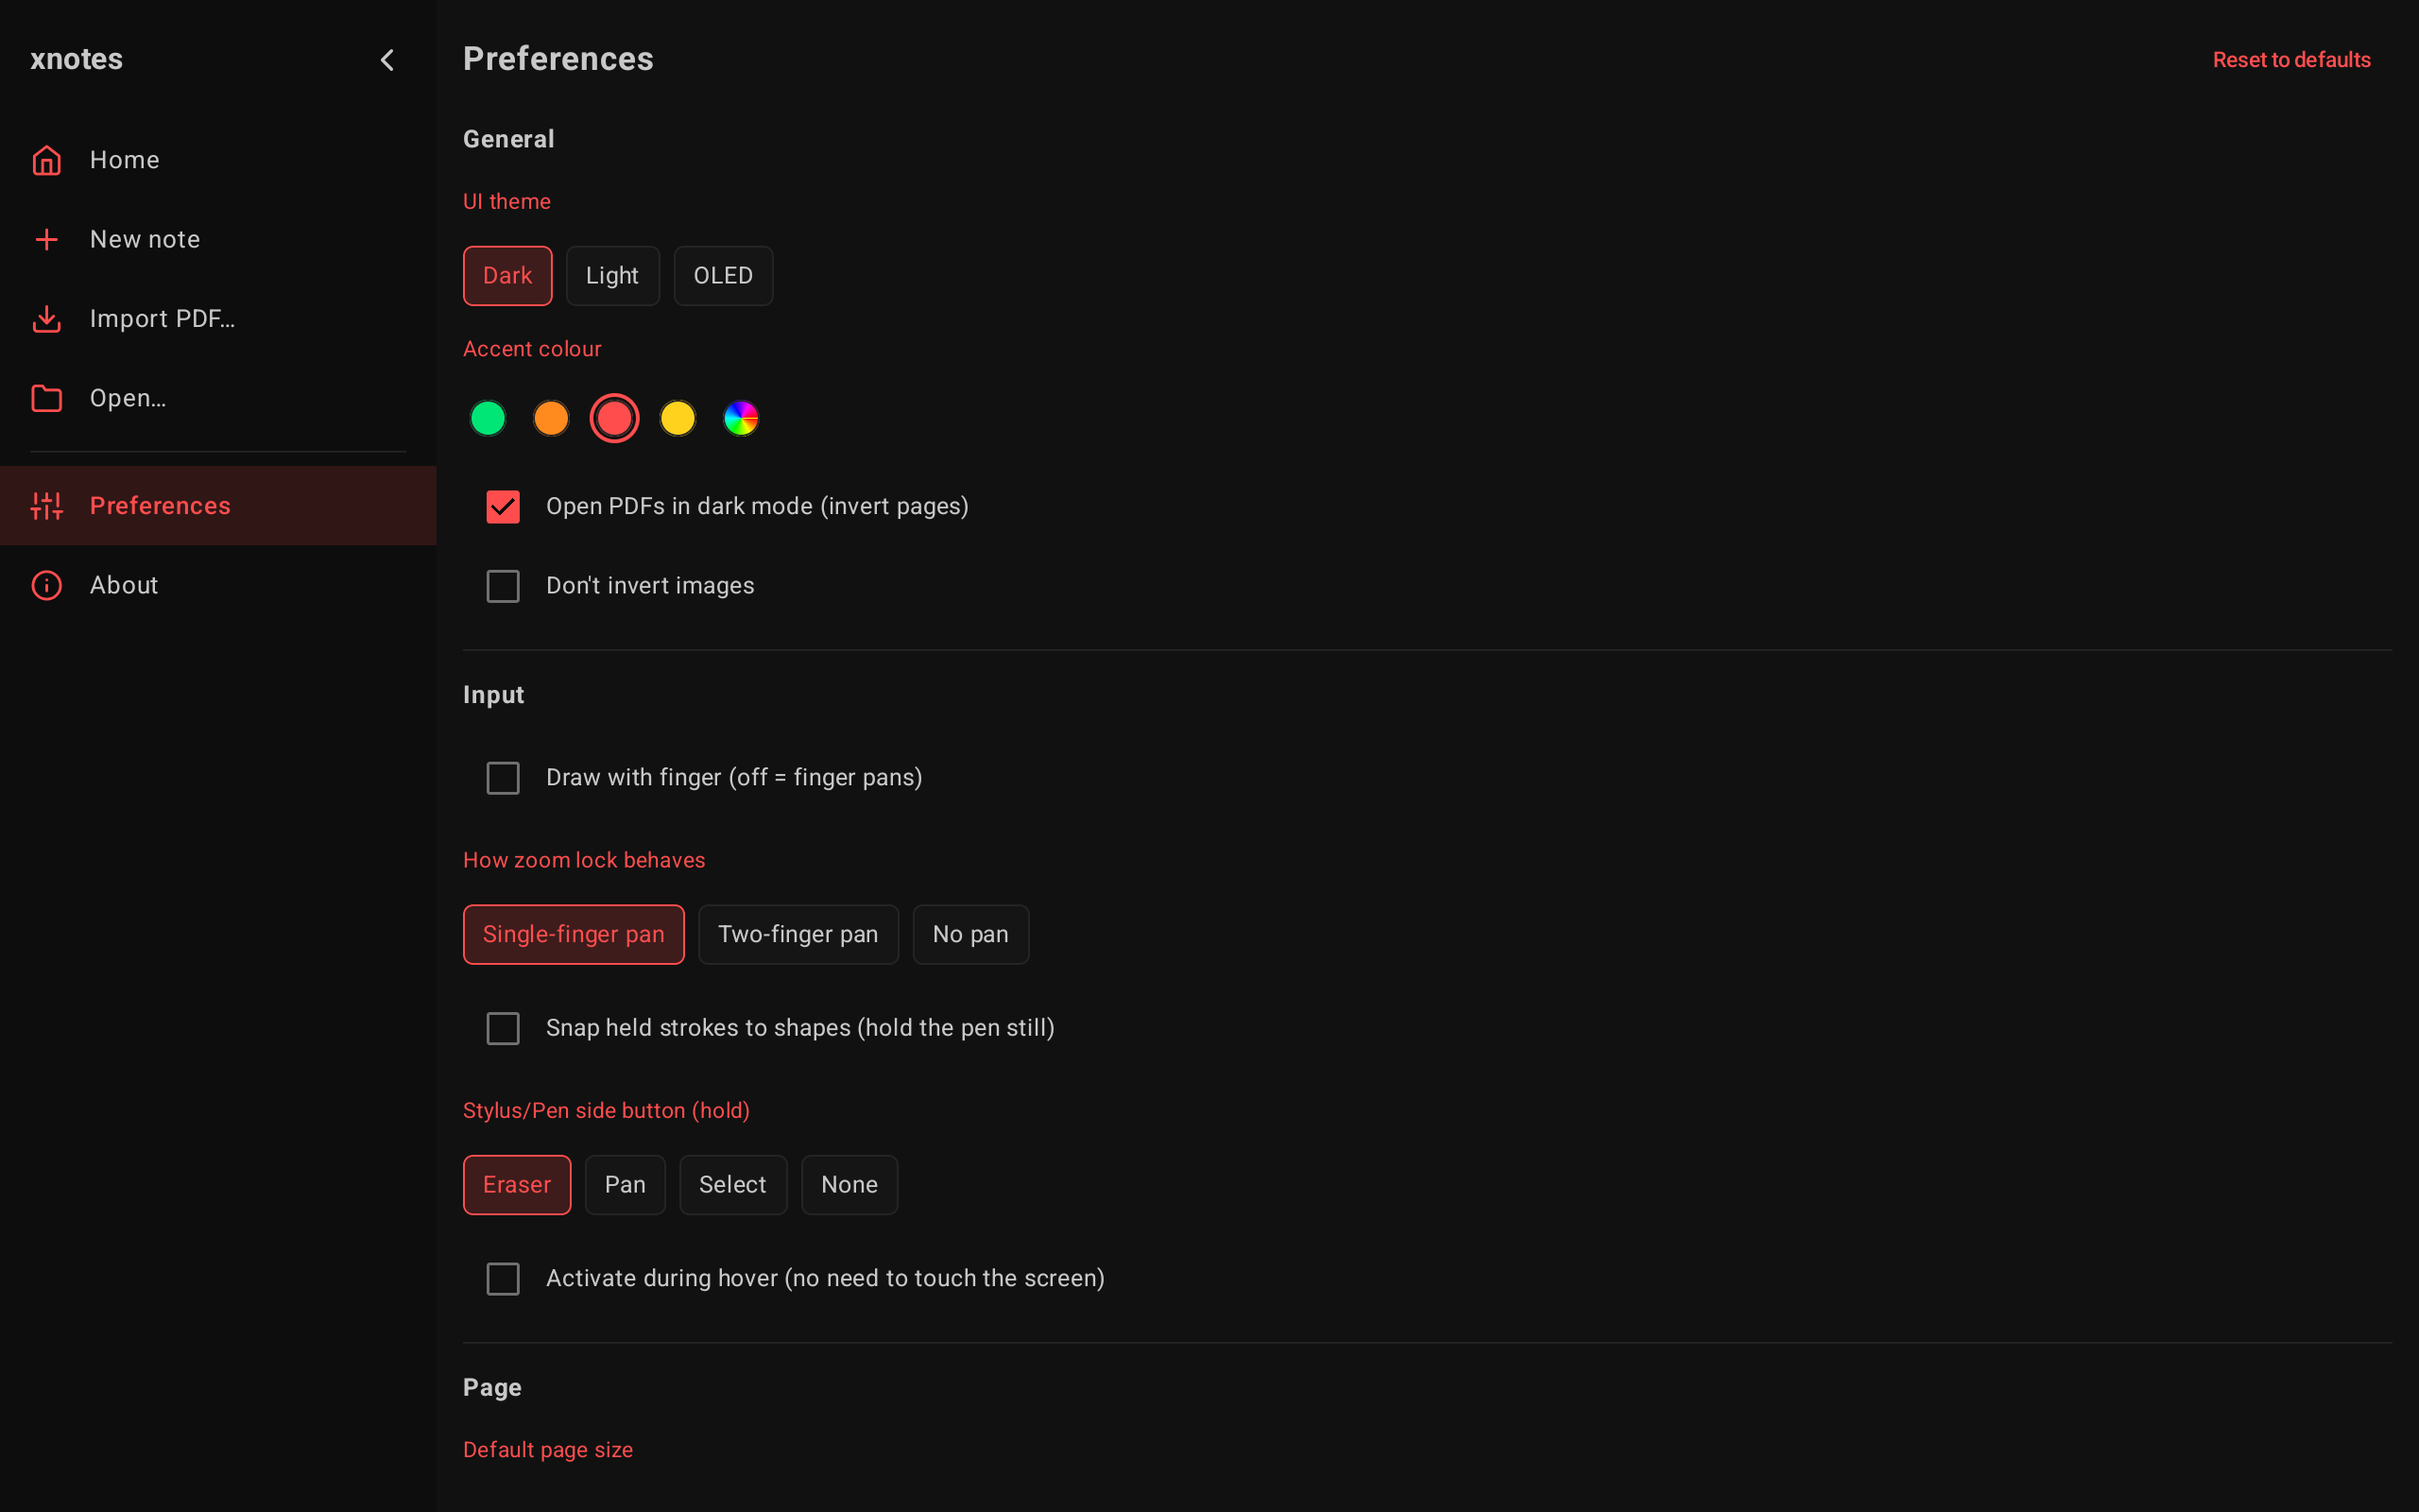The image size is (2419, 1512).
Task: Click the New note plus icon
Action: (x=47, y=239)
